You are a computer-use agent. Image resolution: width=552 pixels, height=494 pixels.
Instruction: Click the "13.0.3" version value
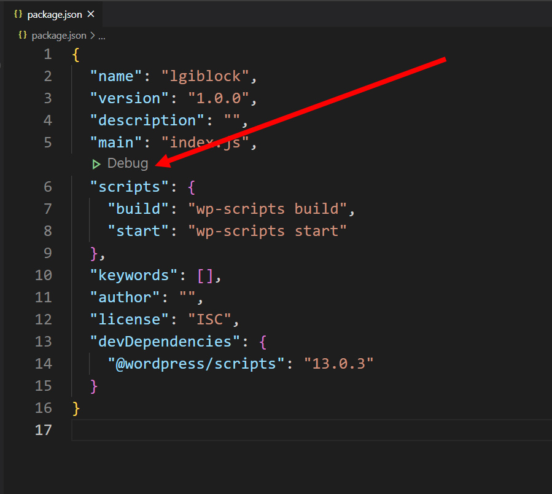pyautogui.click(x=338, y=364)
